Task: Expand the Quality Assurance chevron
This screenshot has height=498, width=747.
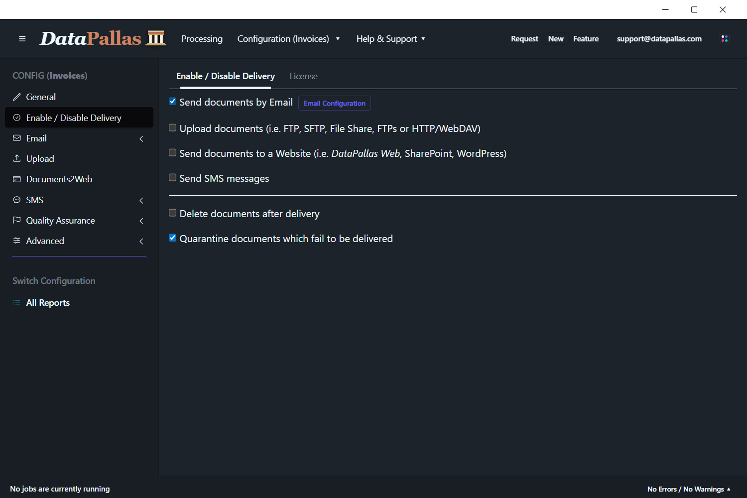Action: coord(141,221)
